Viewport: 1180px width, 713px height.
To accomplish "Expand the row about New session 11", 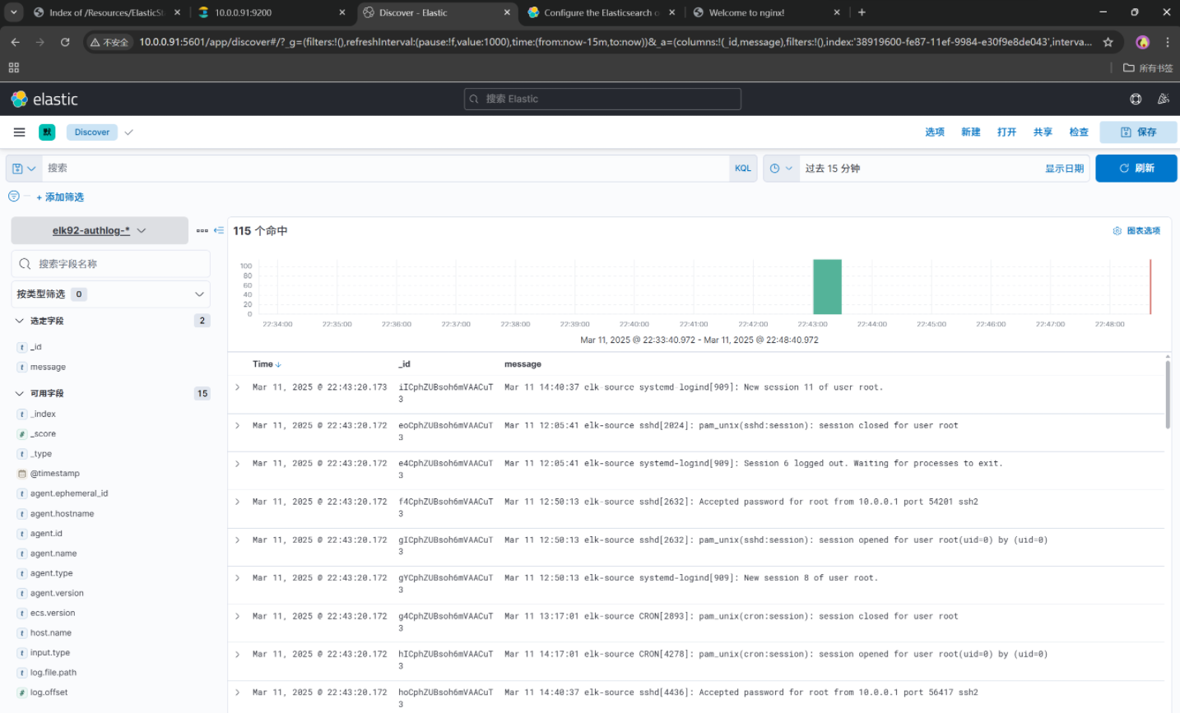I will [238, 387].
